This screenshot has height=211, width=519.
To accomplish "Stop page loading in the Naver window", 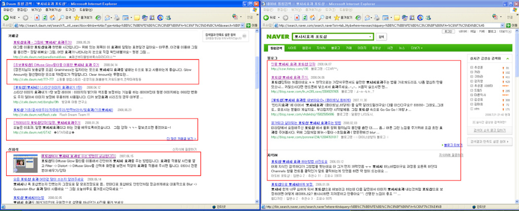I will 296,18.
